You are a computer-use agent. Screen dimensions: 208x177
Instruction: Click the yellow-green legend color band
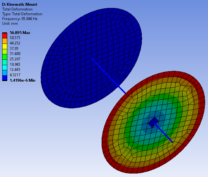(5, 51)
